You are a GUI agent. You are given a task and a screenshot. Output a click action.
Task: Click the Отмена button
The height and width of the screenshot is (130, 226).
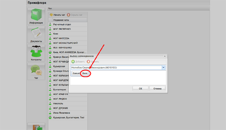pos(157,89)
